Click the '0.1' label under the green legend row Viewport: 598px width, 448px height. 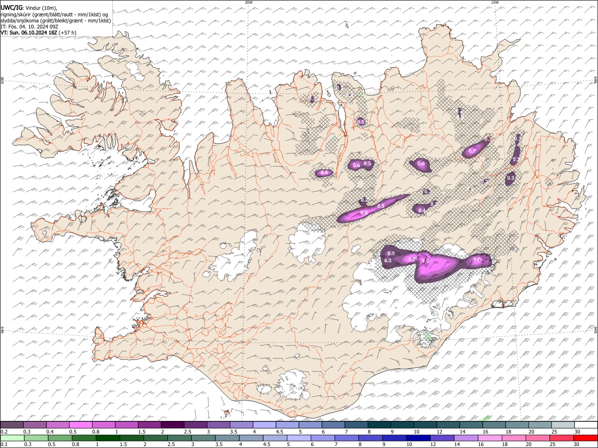4,445
